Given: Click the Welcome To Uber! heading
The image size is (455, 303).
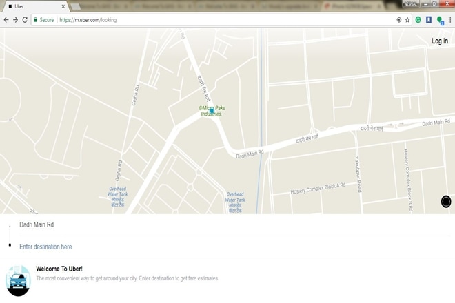Looking at the screenshot, I should (59, 269).
